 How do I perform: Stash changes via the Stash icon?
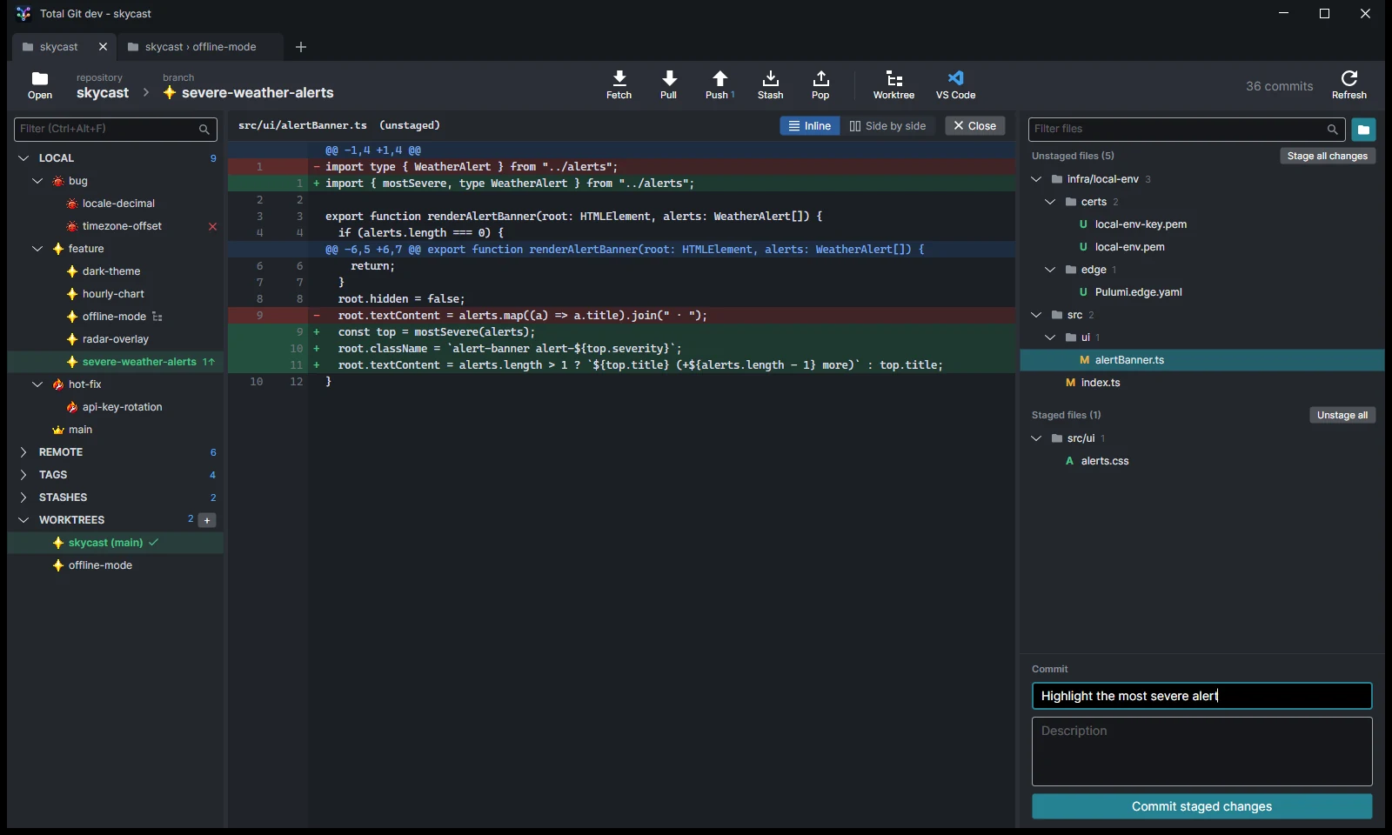coord(770,84)
